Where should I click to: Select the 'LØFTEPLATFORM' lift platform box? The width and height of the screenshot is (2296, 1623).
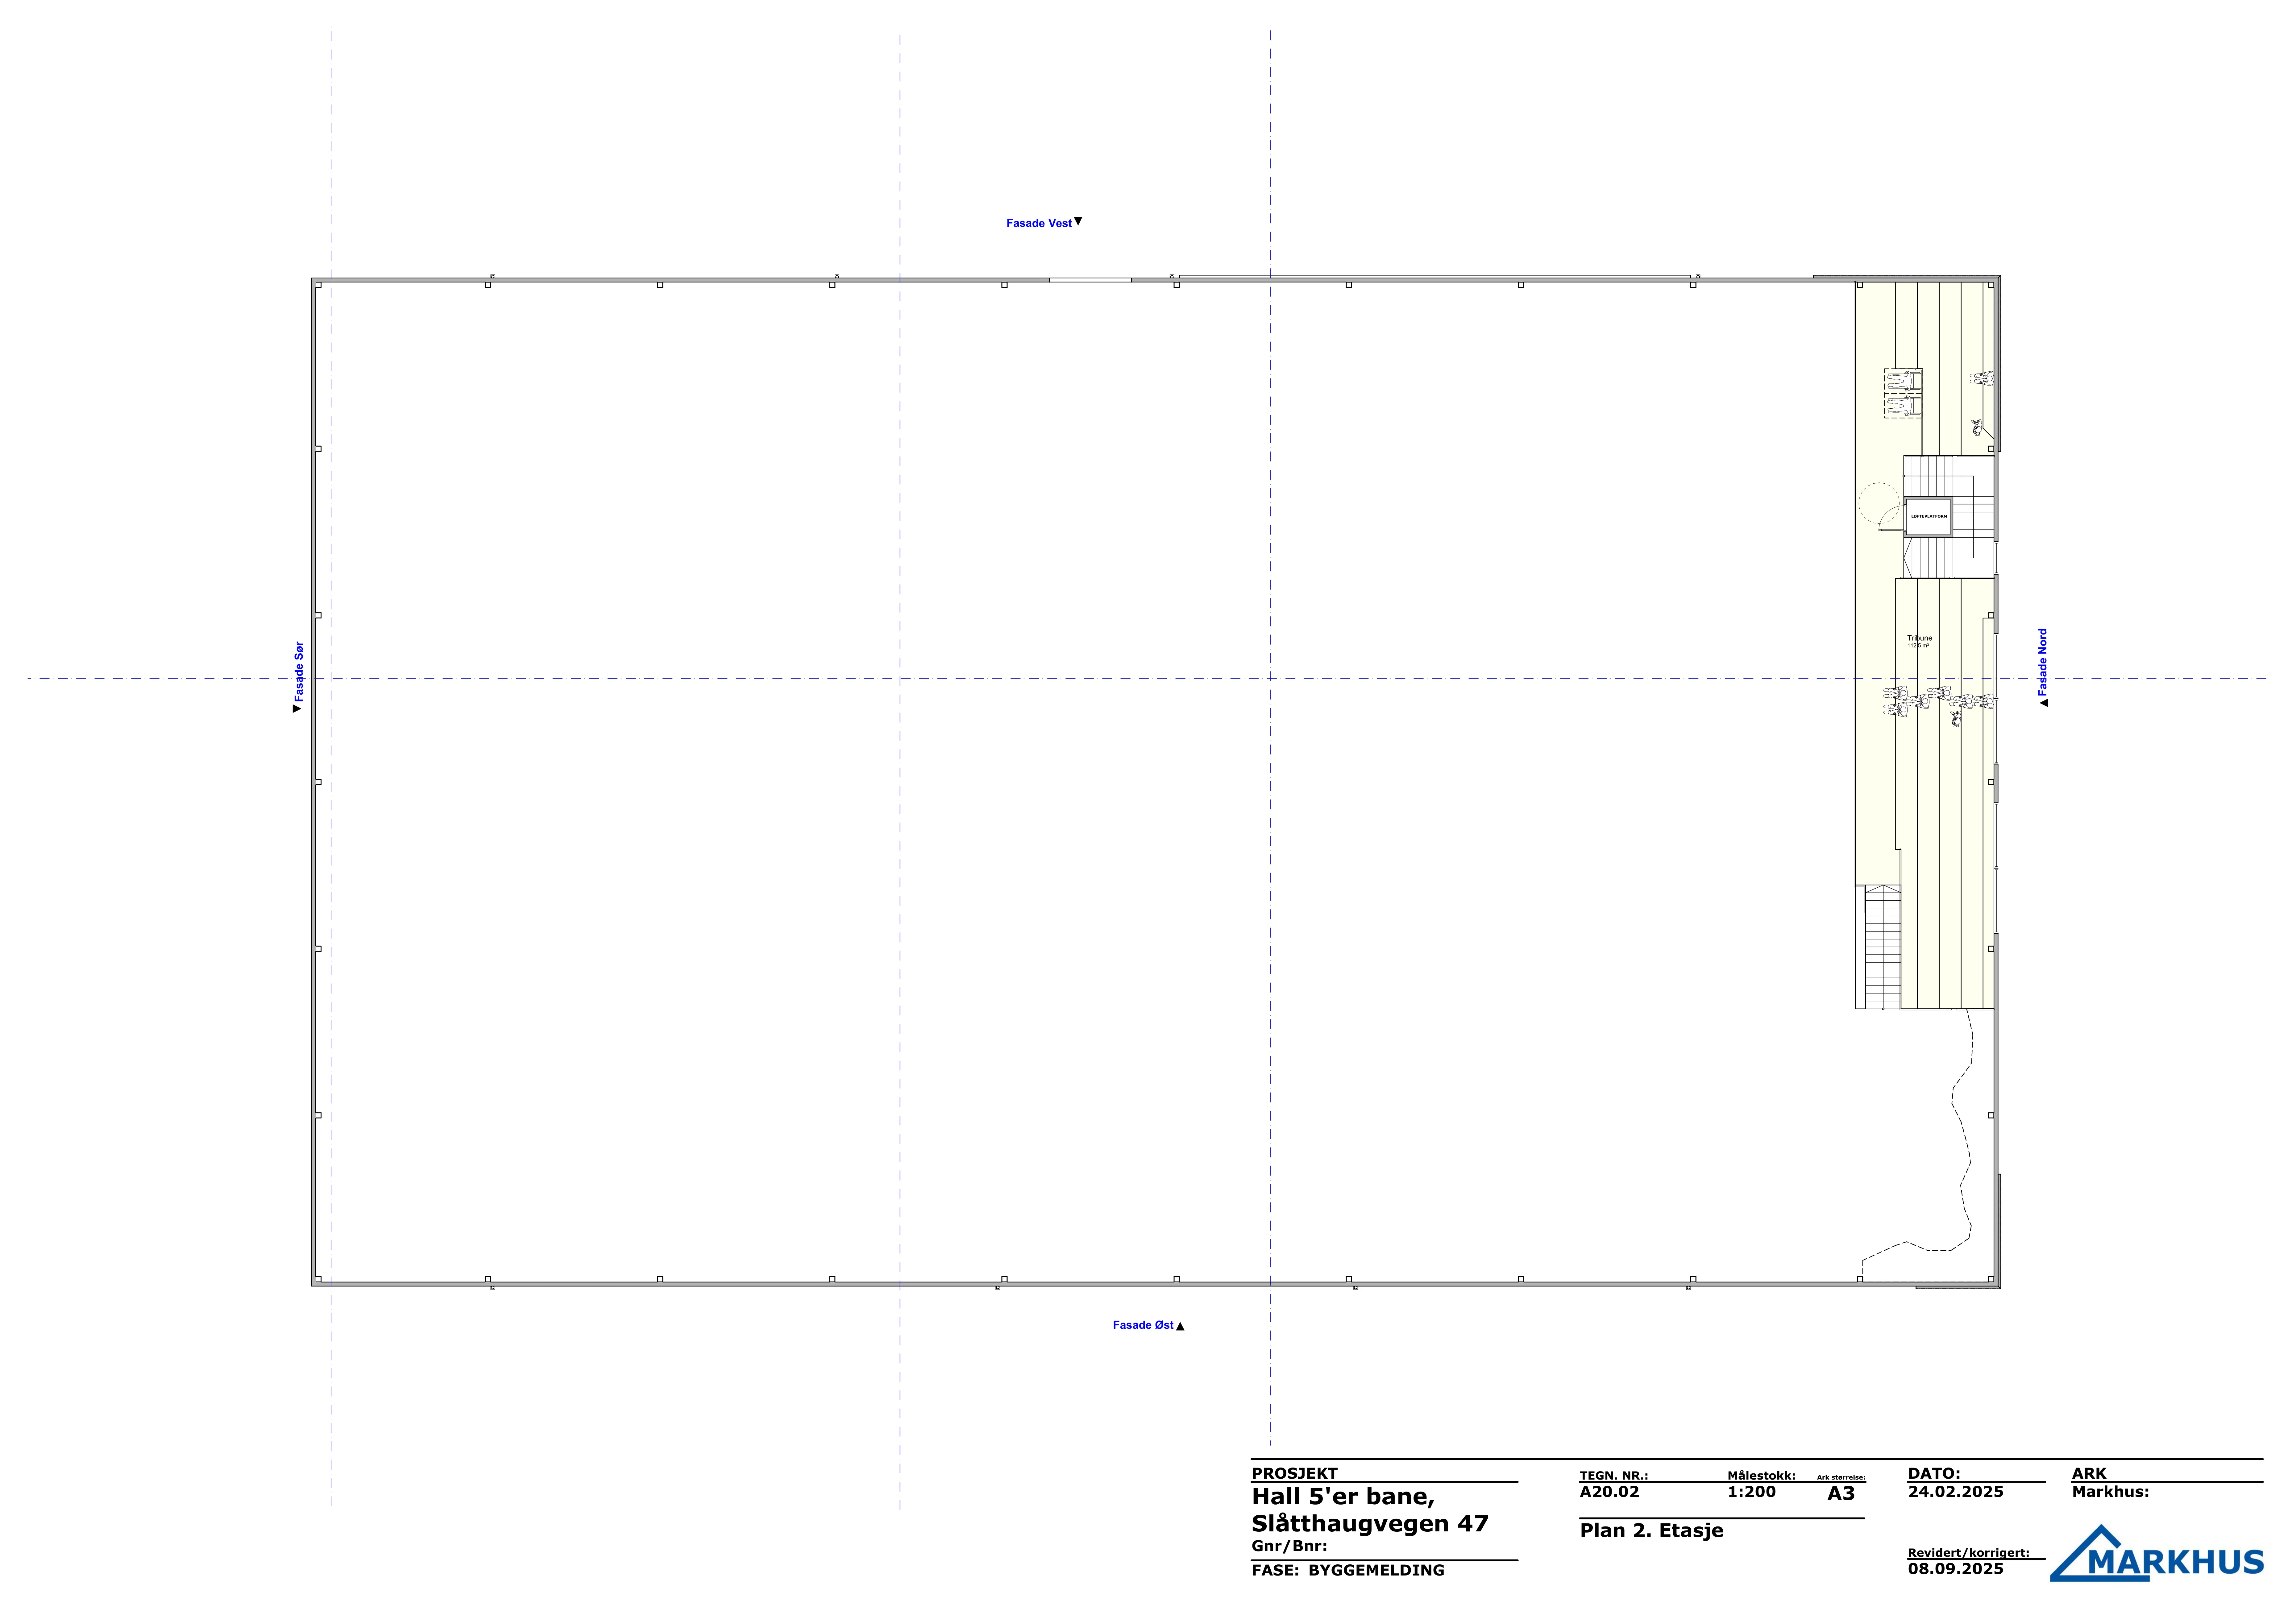point(1928,517)
